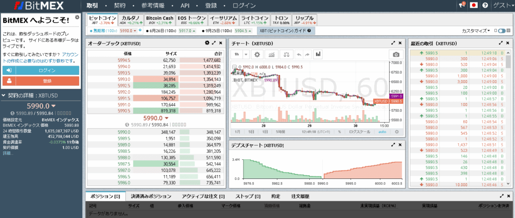
Task: Select the カルダノ ADA tab
Action: [131, 20]
